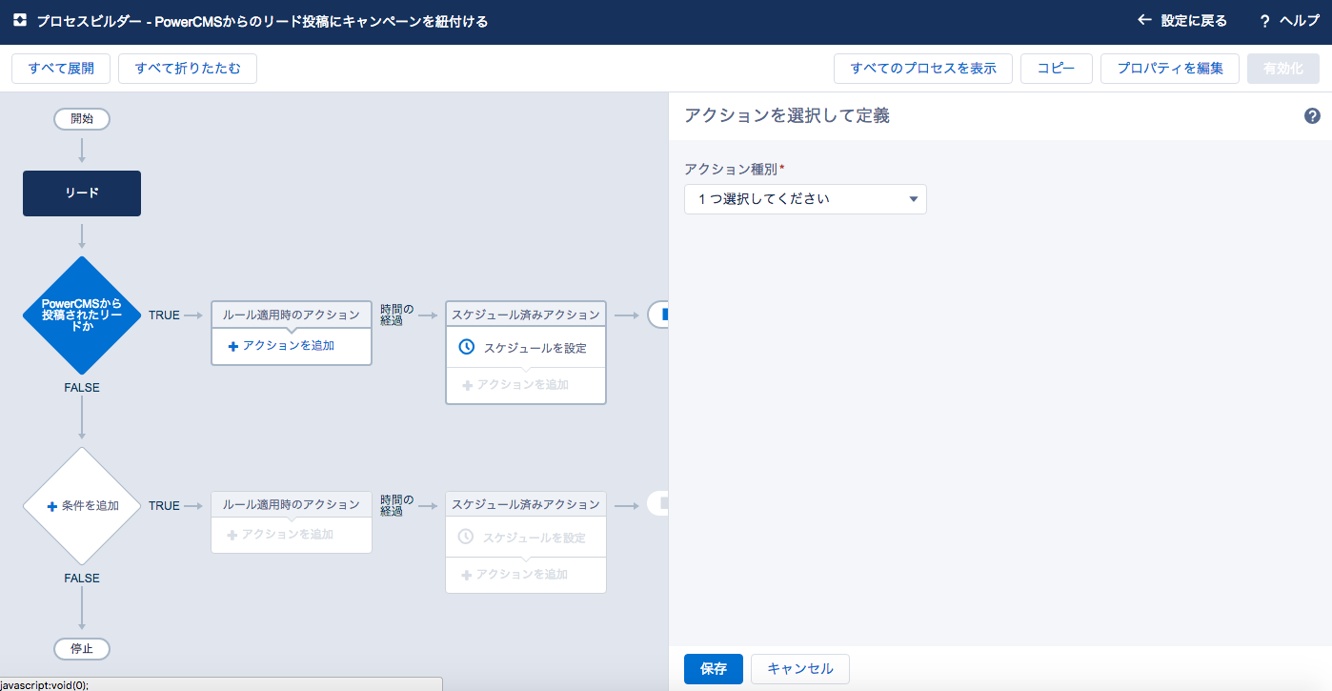Click the キャンセル button
1332x691 pixels.
point(799,669)
